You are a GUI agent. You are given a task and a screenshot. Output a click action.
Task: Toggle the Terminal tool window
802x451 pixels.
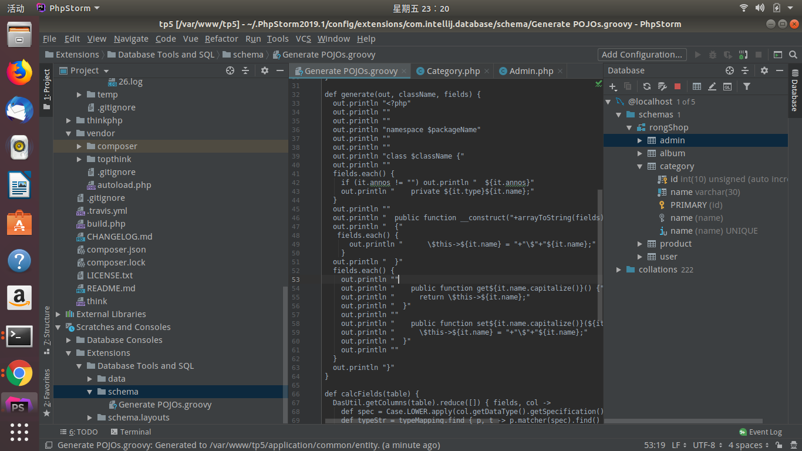[130, 432]
